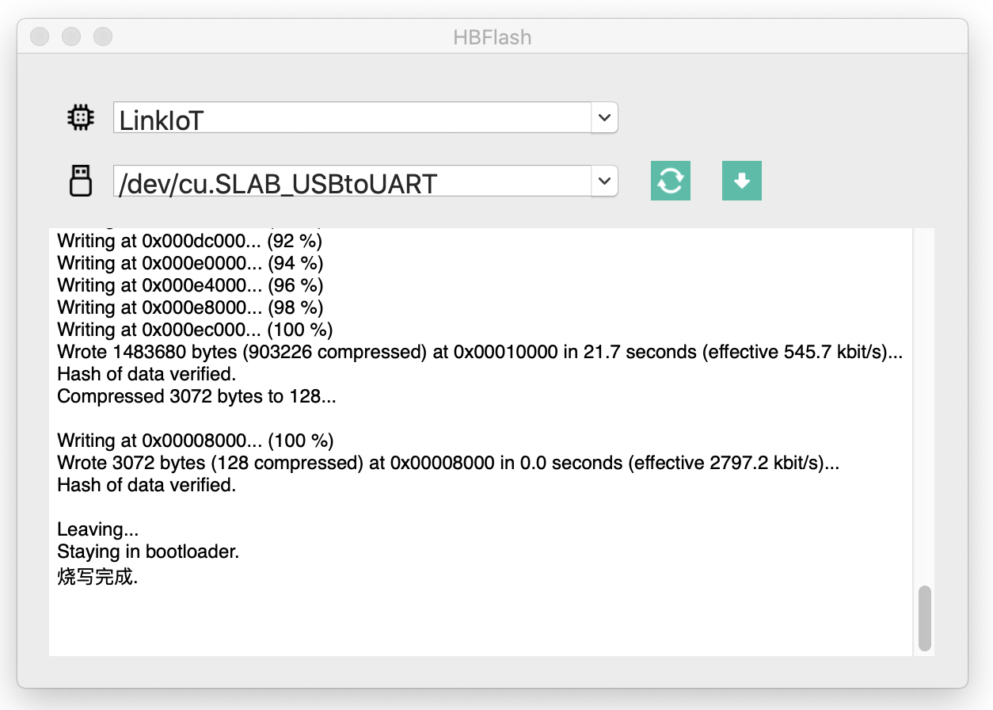993x710 pixels.
Task: Click the USB drive icon beside port field
Action: [x=80, y=181]
